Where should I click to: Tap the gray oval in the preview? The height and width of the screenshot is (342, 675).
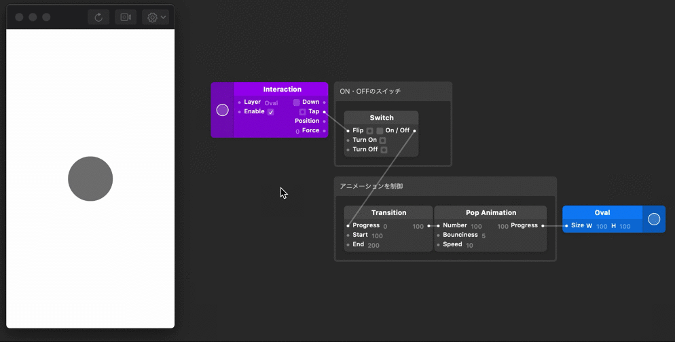(x=90, y=178)
